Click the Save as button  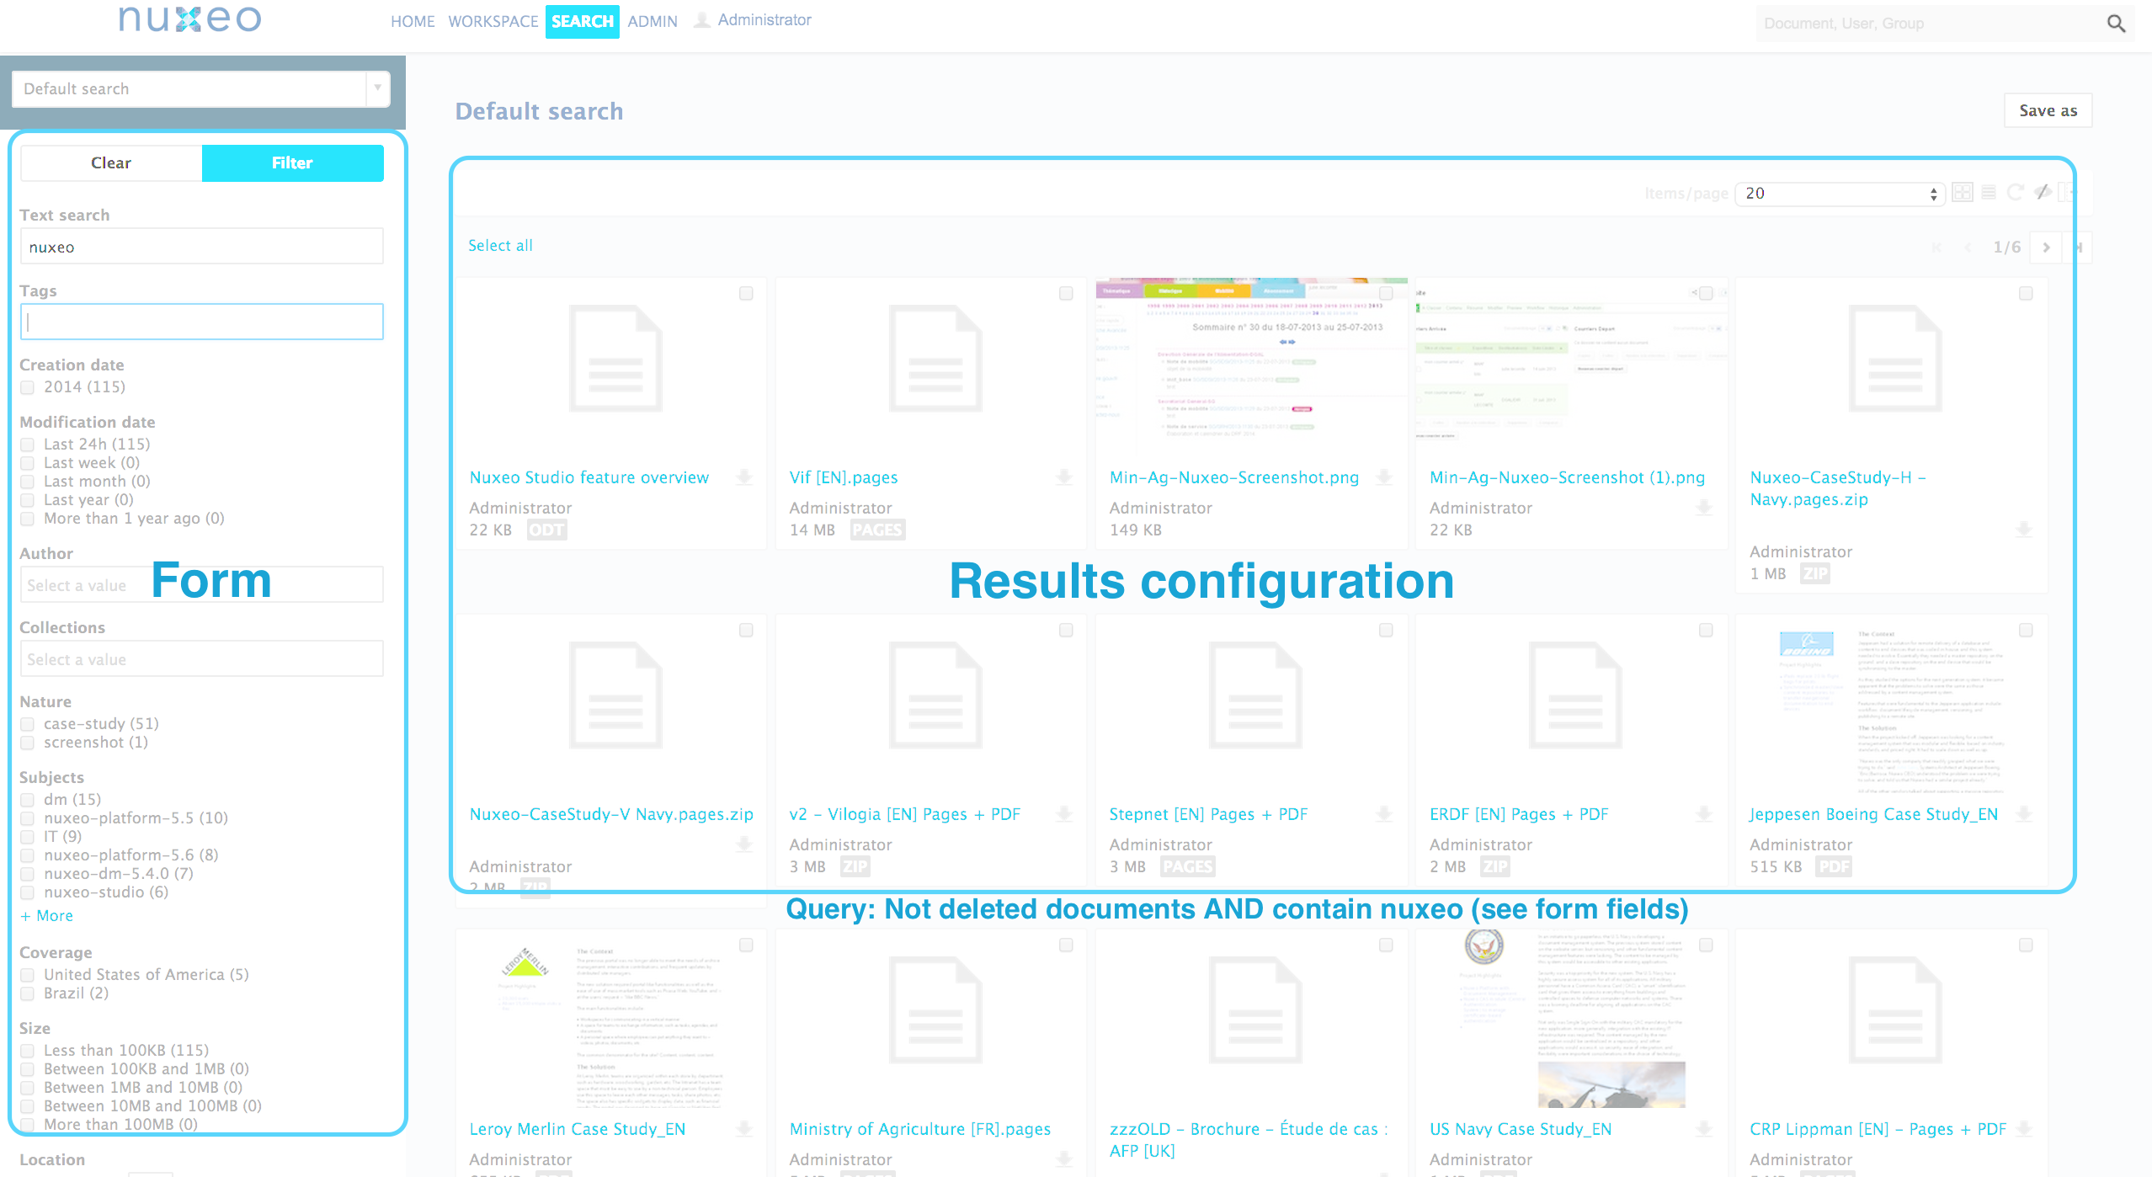tap(2048, 110)
